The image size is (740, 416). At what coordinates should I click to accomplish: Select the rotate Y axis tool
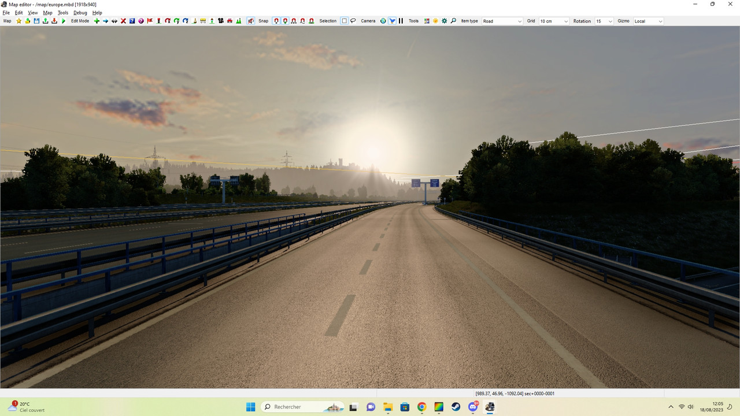click(176, 21)
